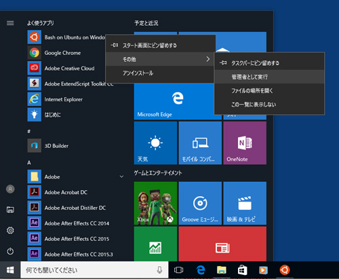
Task: Open the OneNote tile
Action: point(245,143)
